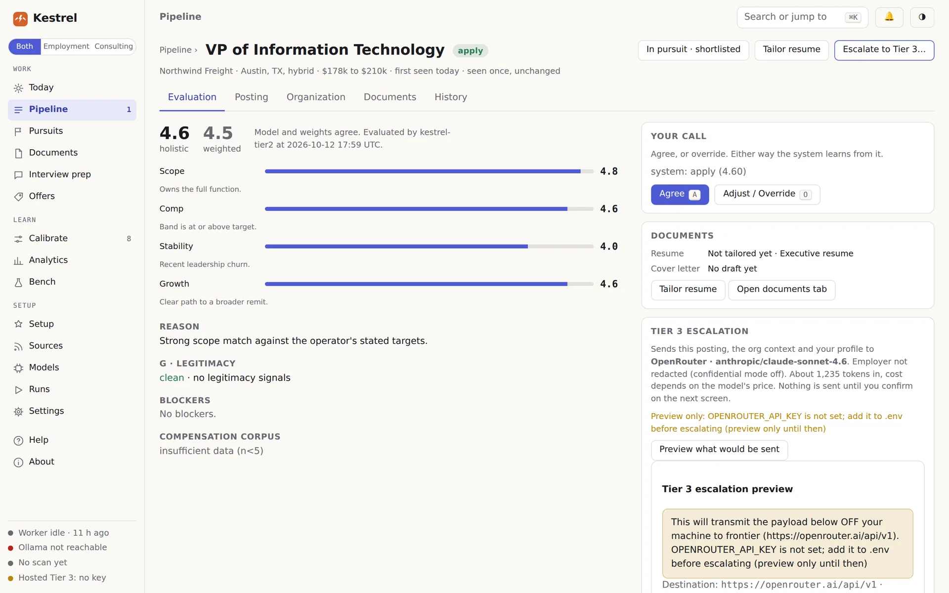Expand 'Preview what would be sent'
The image size is (949, 593).
[719, 450]
